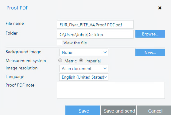This screenshot has height=115, width=171.
Task: Click New to add background image
Action: pyautogui.click(x=150, y=52)
